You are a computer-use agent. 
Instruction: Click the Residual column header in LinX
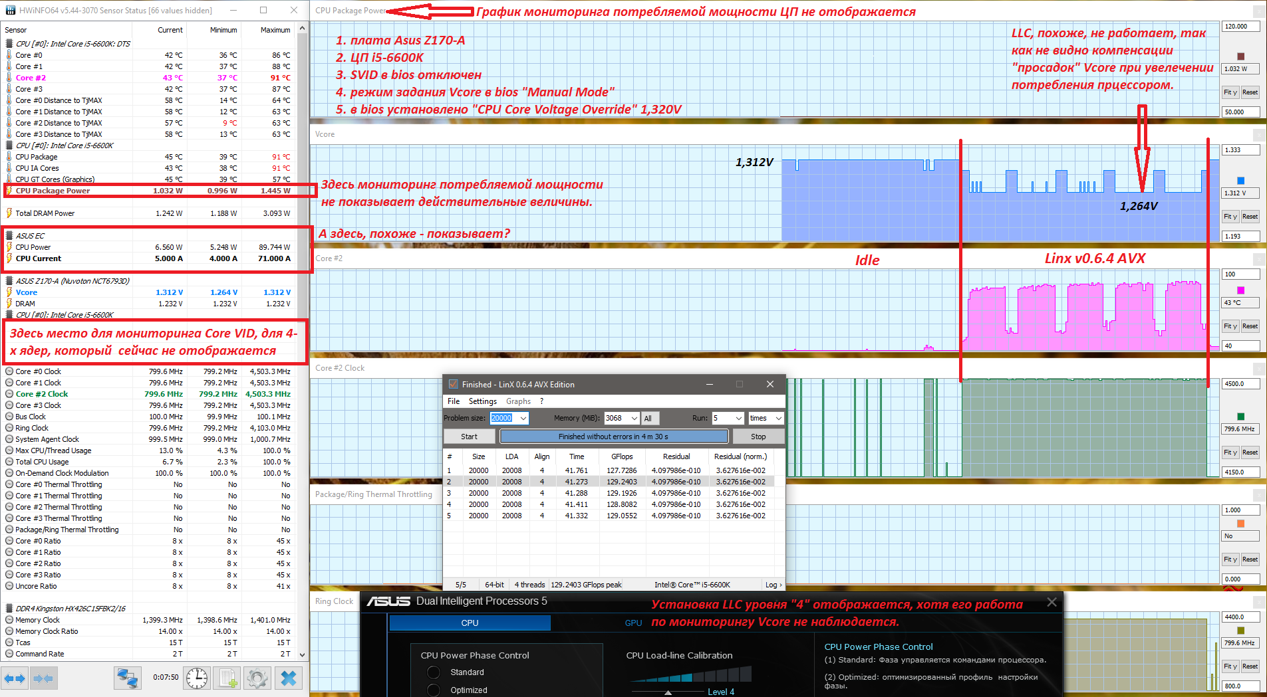(676, 456)
